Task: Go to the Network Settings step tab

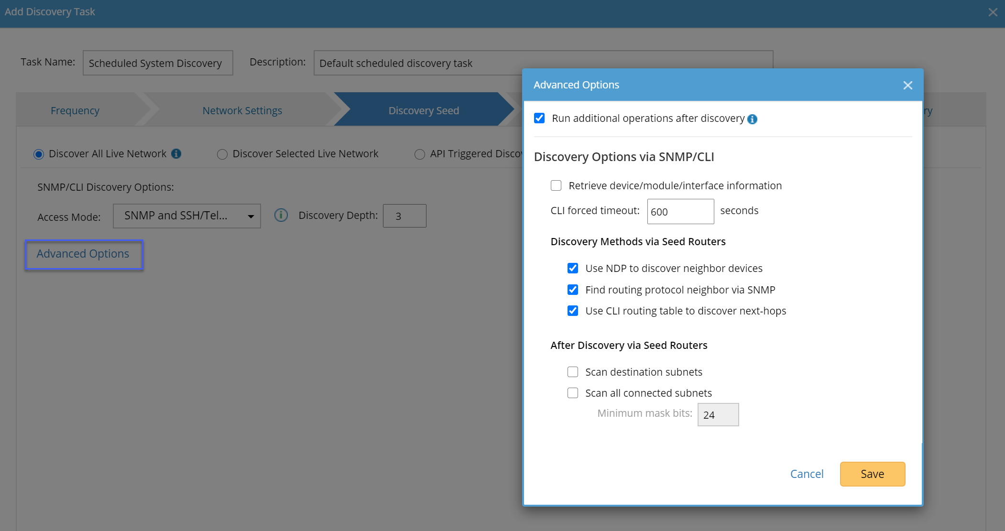Action: 242,110
